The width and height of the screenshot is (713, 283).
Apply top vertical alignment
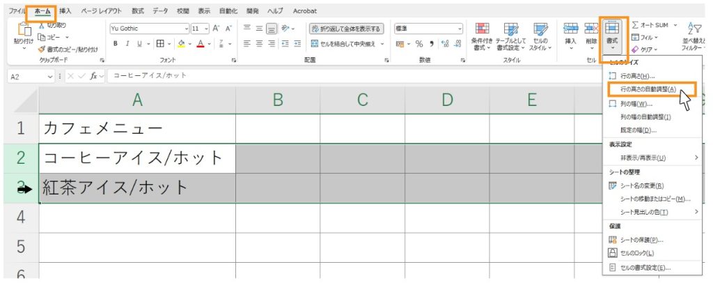247,28
